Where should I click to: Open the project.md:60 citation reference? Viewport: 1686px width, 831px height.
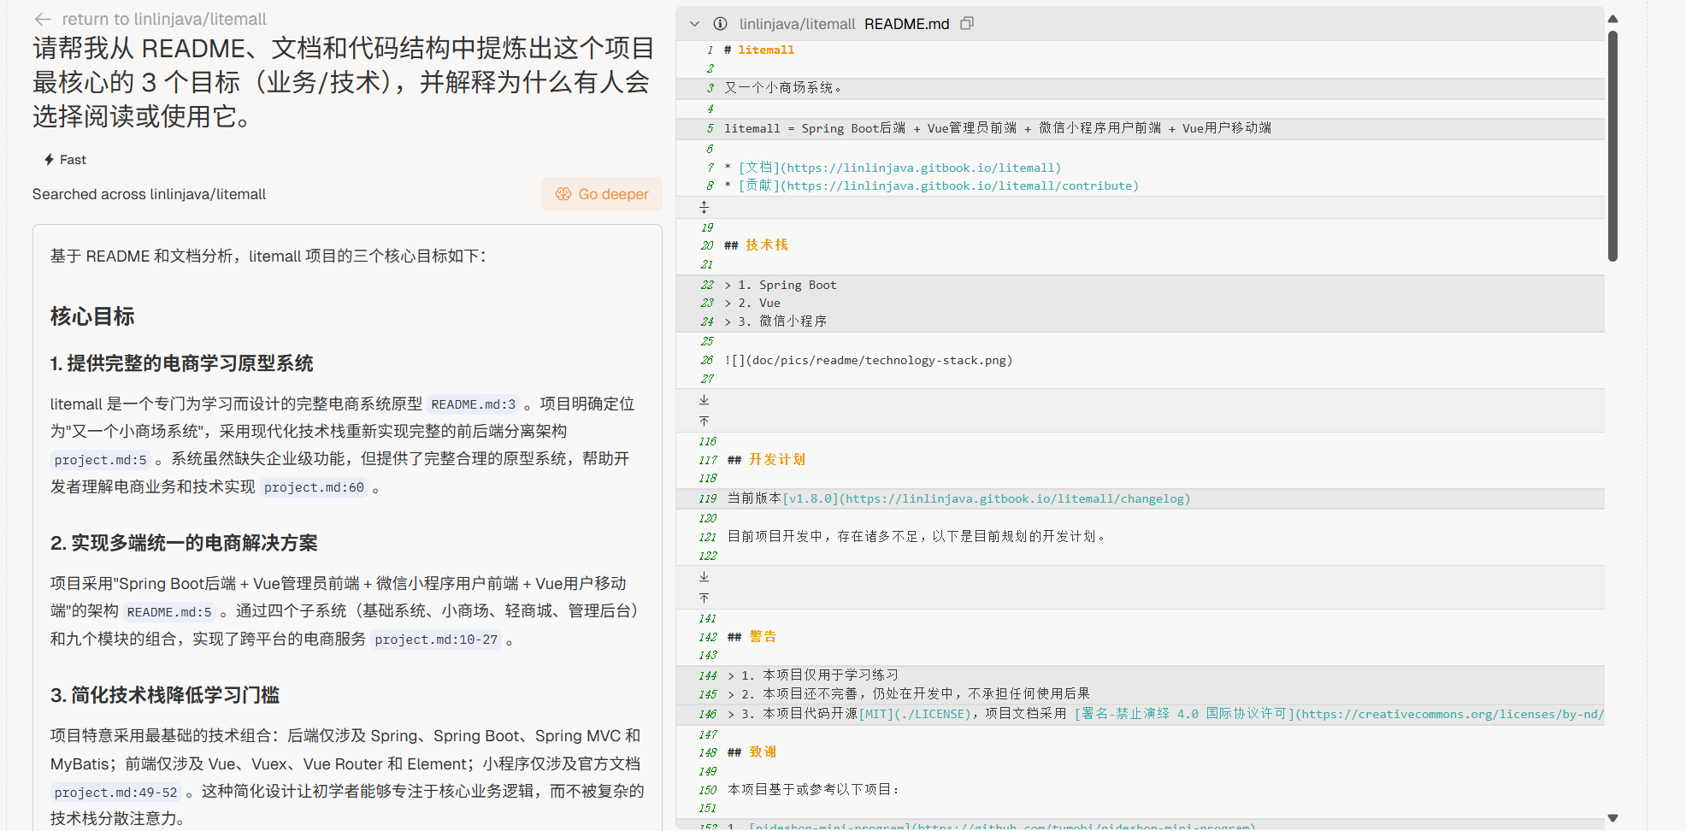click(x=314, y=487)
